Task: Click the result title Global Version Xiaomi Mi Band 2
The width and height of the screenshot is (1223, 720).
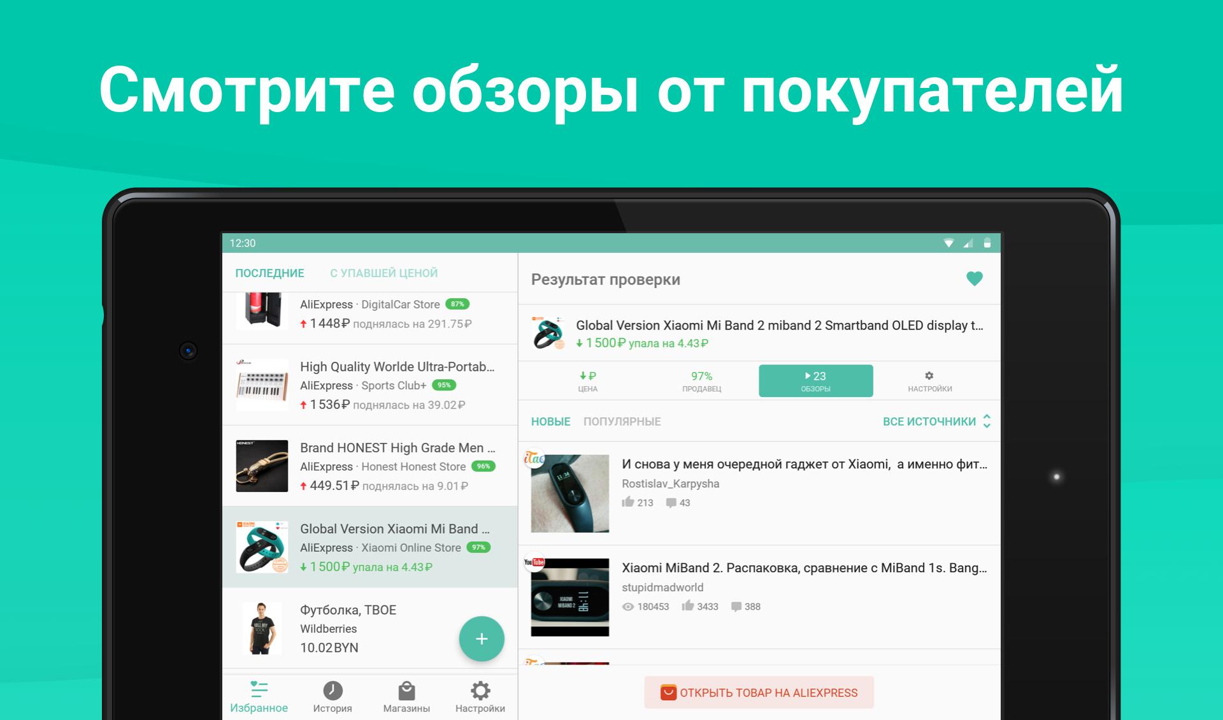Action: (780, 325)
